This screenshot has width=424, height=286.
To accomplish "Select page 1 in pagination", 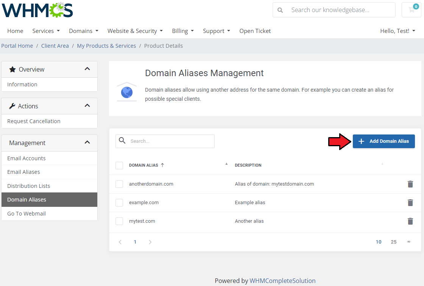I will click(x=135, y=242).
